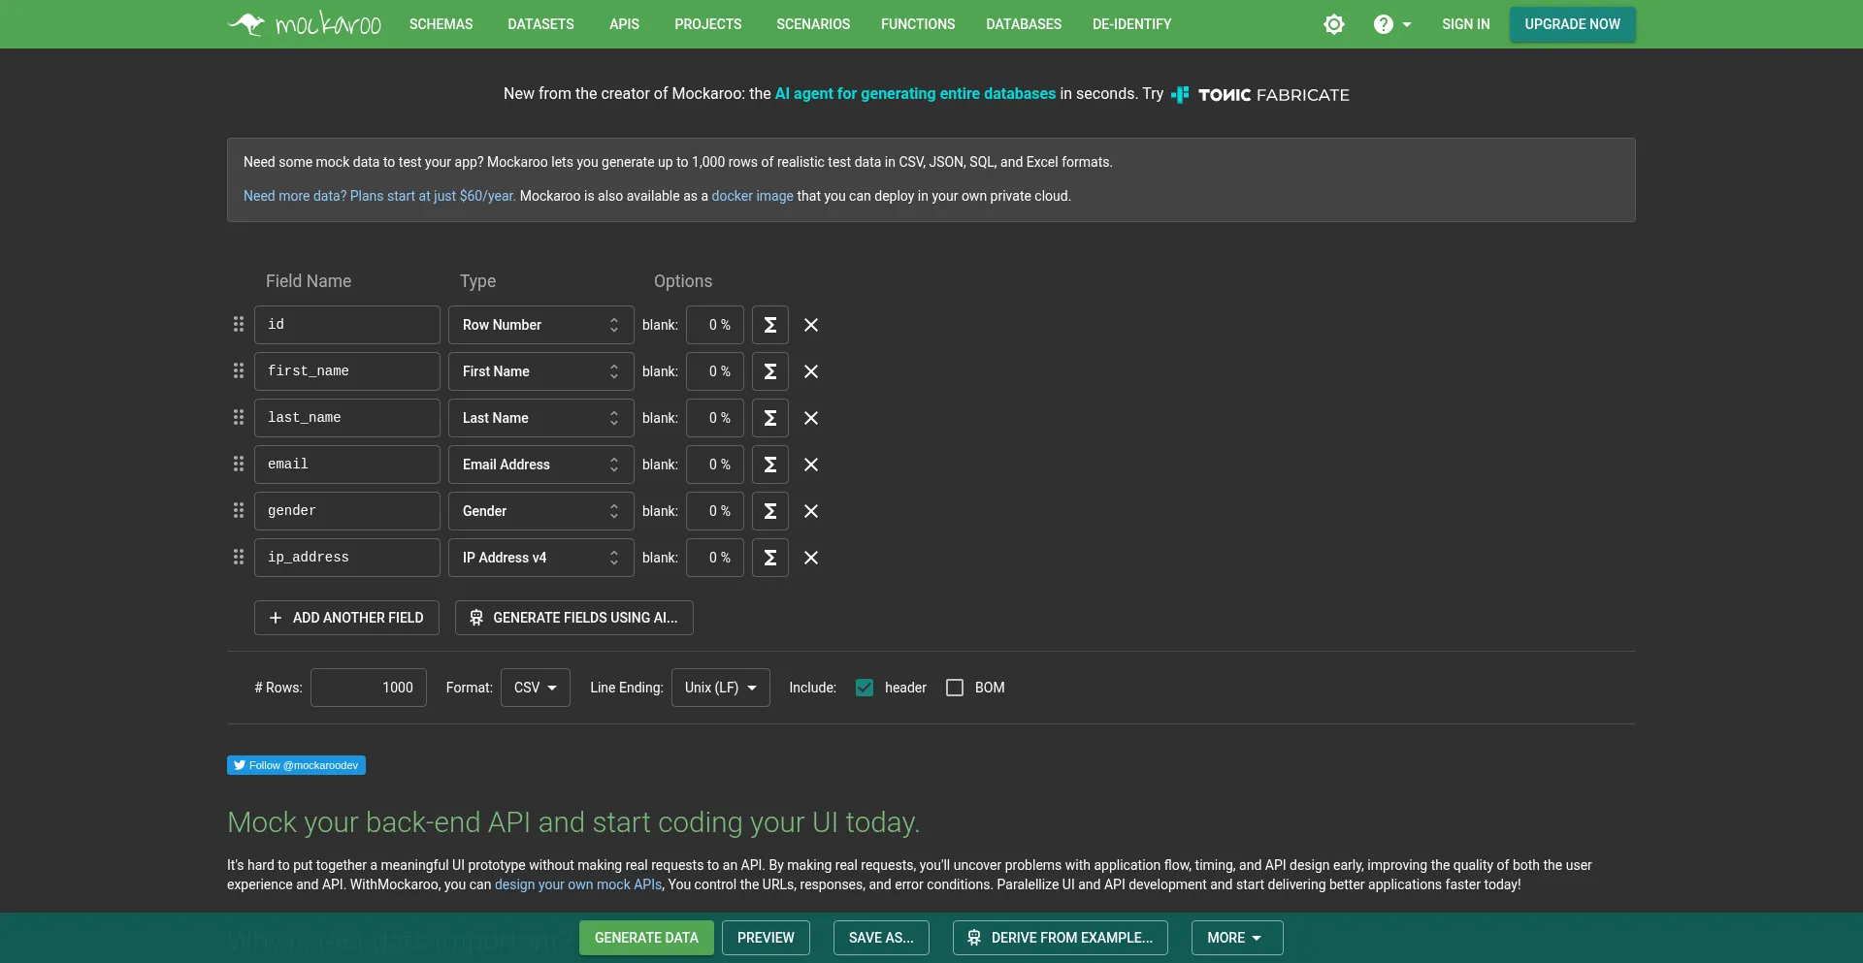Open formula editor for id field

770,325
